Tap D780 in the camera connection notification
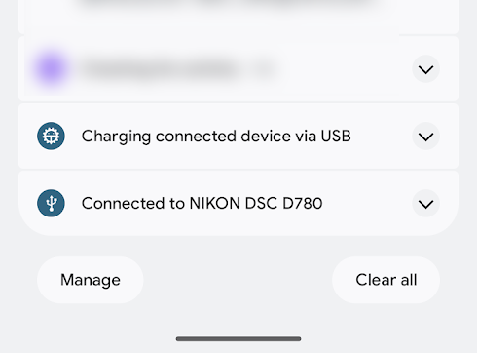 (x=303, y=203)
